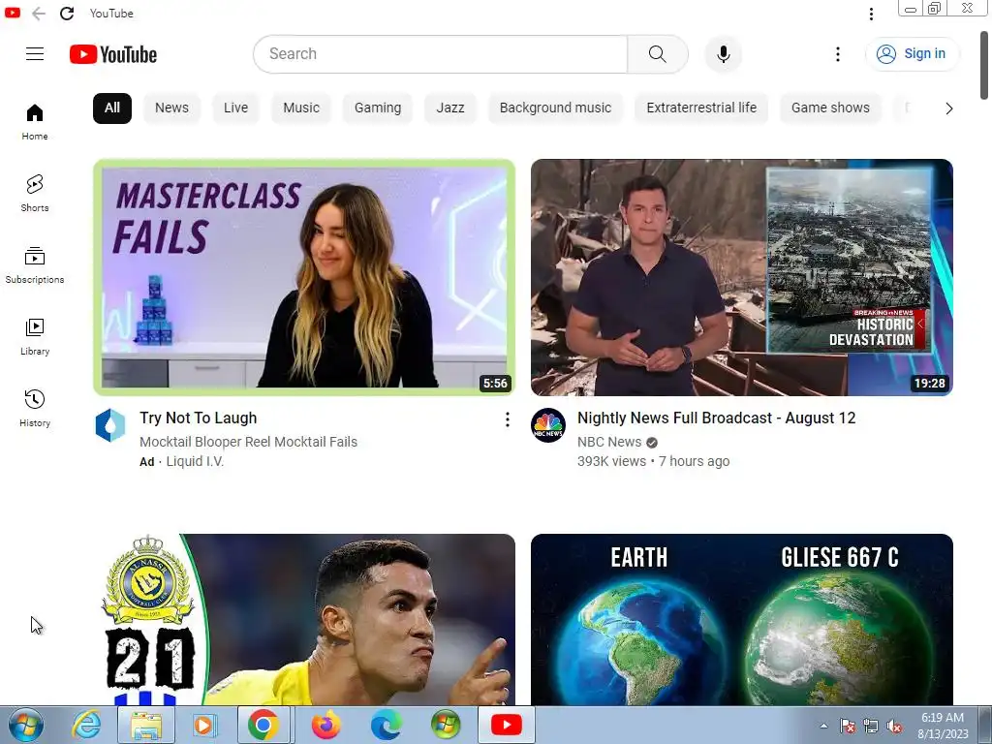Click the taskbar clock showing 6:19 AM

[x=943, y=726]
